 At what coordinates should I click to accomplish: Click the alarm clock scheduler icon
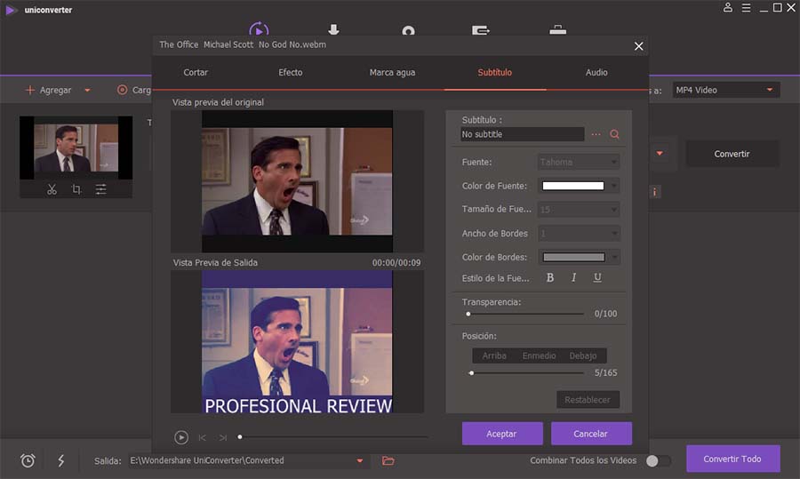pyautogui.click(x=28, y=460)
